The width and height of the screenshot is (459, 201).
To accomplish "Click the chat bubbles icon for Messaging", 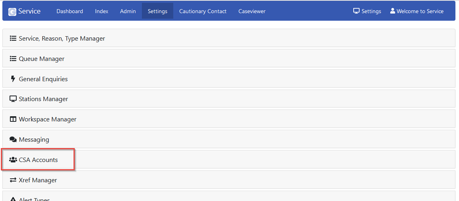I will 13,140.
